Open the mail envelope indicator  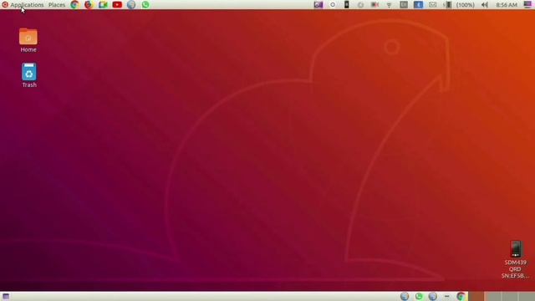pos(432,5)
